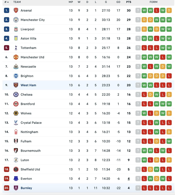Click the Arsenal club crest icon

click(16, 11)
